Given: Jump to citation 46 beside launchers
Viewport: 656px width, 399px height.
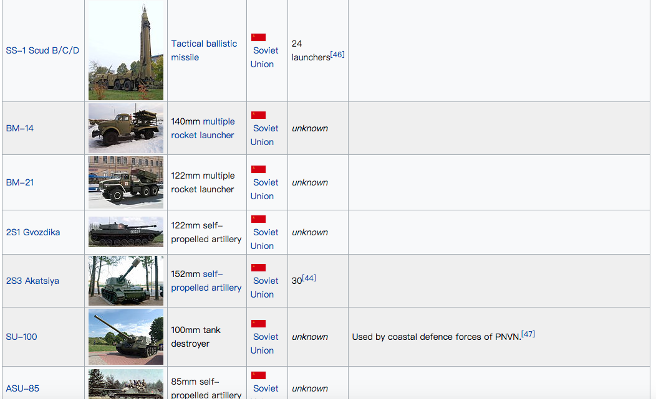Looking at the screenshot, I should click(x=337, y=54).
